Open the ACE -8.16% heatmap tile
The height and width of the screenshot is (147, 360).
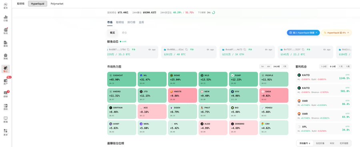tap(152, 112)
